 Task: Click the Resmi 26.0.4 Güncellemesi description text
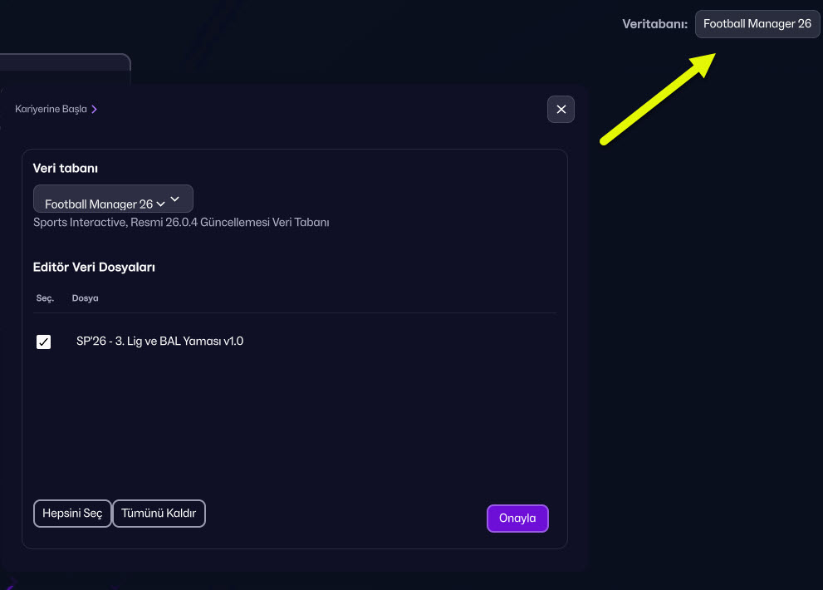(181, 223)
